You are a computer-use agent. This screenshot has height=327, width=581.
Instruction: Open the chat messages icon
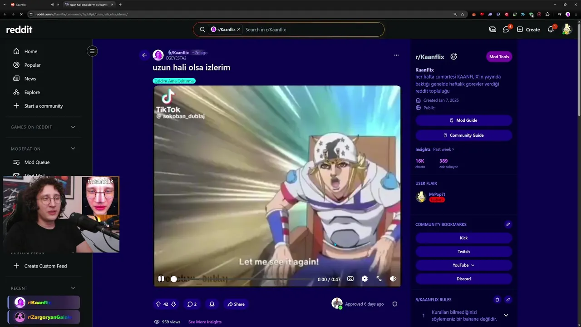506,30
